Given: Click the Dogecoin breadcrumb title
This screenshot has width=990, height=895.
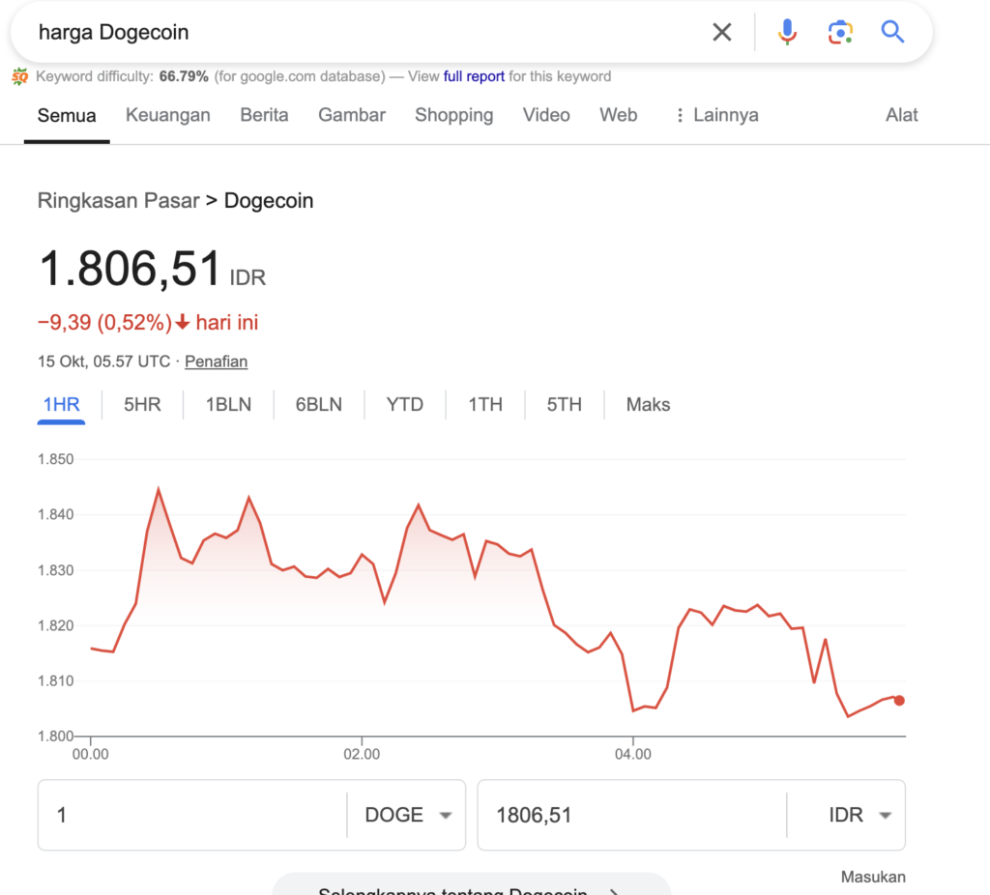Looking at the screenshot, I should [269, 201].
